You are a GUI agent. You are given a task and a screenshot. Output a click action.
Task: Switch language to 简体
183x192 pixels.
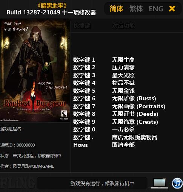(x=117, y=9)
